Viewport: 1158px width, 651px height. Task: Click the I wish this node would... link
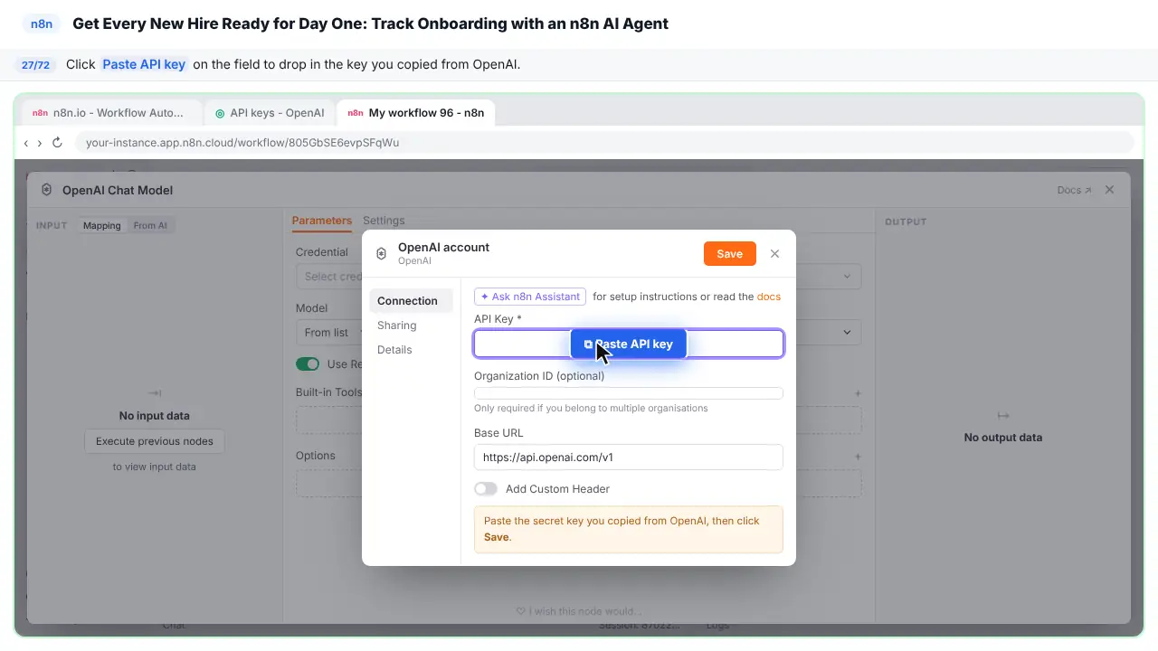pyautogui.click(x=578, y=612)
